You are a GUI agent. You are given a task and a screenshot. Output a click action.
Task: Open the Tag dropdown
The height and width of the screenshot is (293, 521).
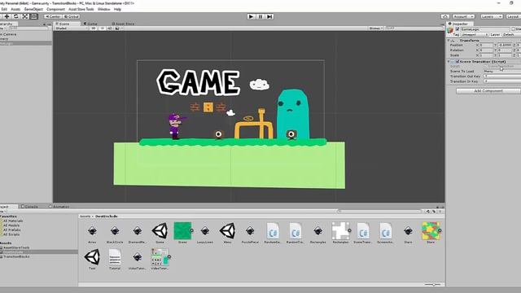[475, 34]
